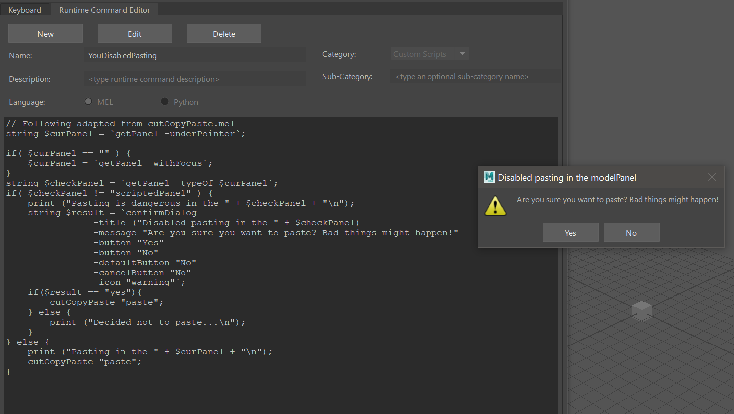
Task: Close the Disabled pasting dialog
Action: point(712,177)
